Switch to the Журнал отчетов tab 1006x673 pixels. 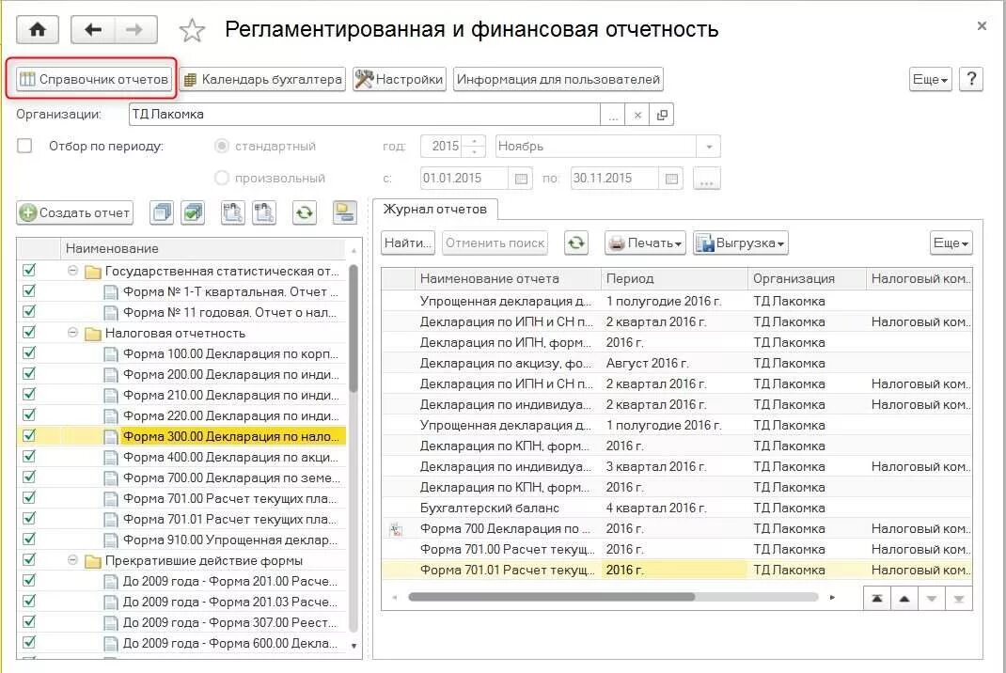(435, 210)
